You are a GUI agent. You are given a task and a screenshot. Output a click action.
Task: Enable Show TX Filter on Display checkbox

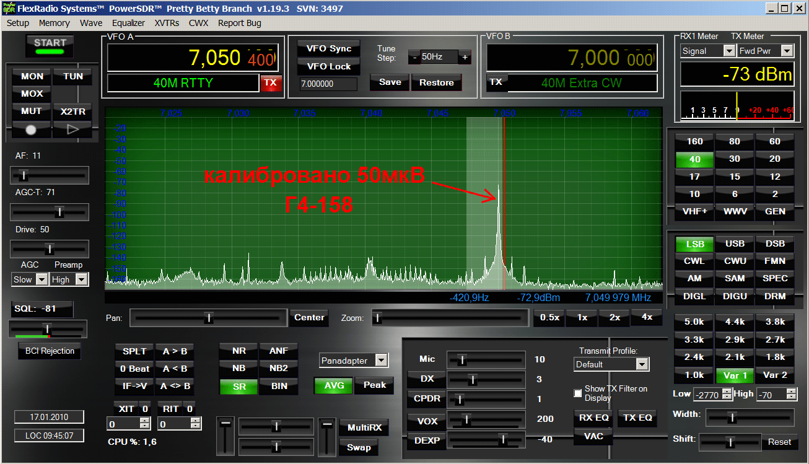click(x=578, y=393)
